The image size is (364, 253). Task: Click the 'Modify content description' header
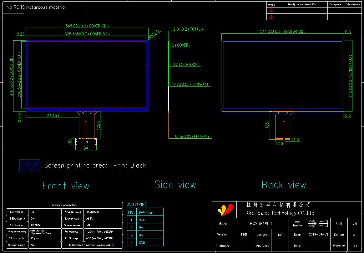(x=302, y=4)
